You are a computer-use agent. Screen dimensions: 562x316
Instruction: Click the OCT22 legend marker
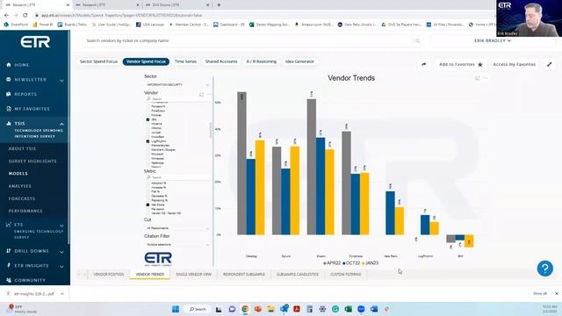(x=343, y=263)
